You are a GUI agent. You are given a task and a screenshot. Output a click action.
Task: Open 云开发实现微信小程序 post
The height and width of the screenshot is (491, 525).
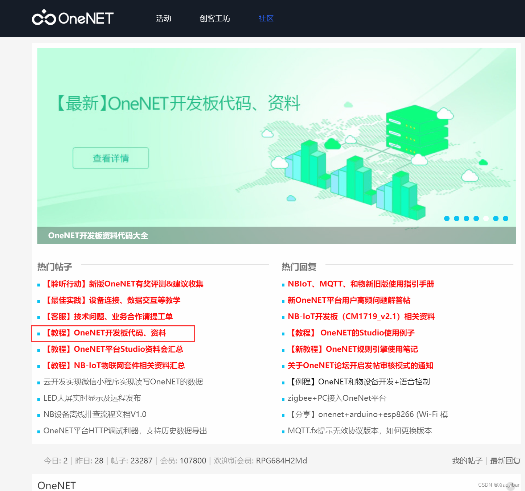click(123, 382)
